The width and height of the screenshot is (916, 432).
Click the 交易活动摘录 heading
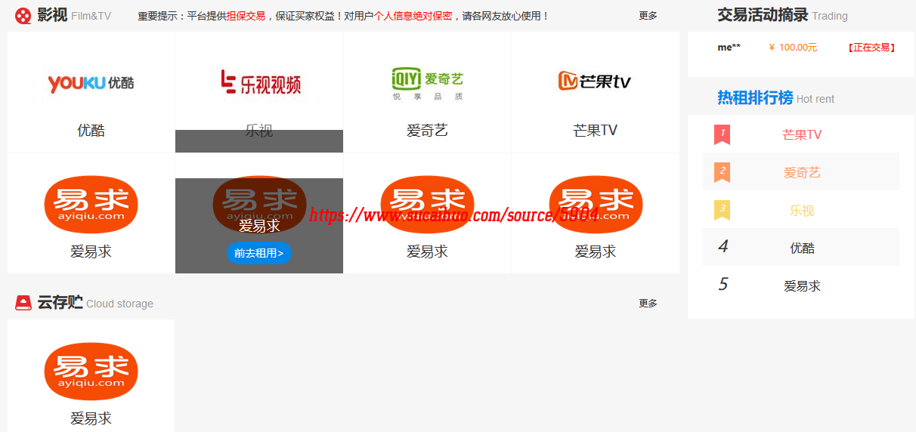pyautogui.click(x=763, y=14)
